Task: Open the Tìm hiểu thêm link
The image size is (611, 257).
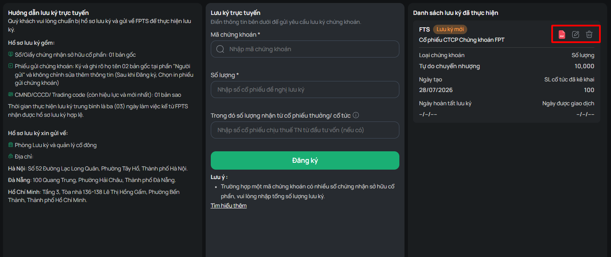Action: tap(229, 205)
